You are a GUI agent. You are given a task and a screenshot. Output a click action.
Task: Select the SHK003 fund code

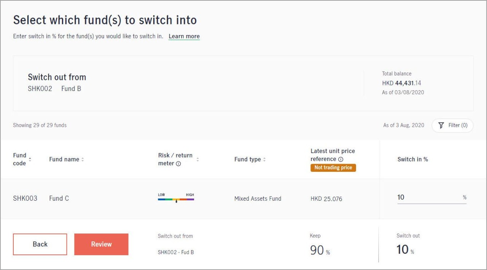[x=25, y=198]
